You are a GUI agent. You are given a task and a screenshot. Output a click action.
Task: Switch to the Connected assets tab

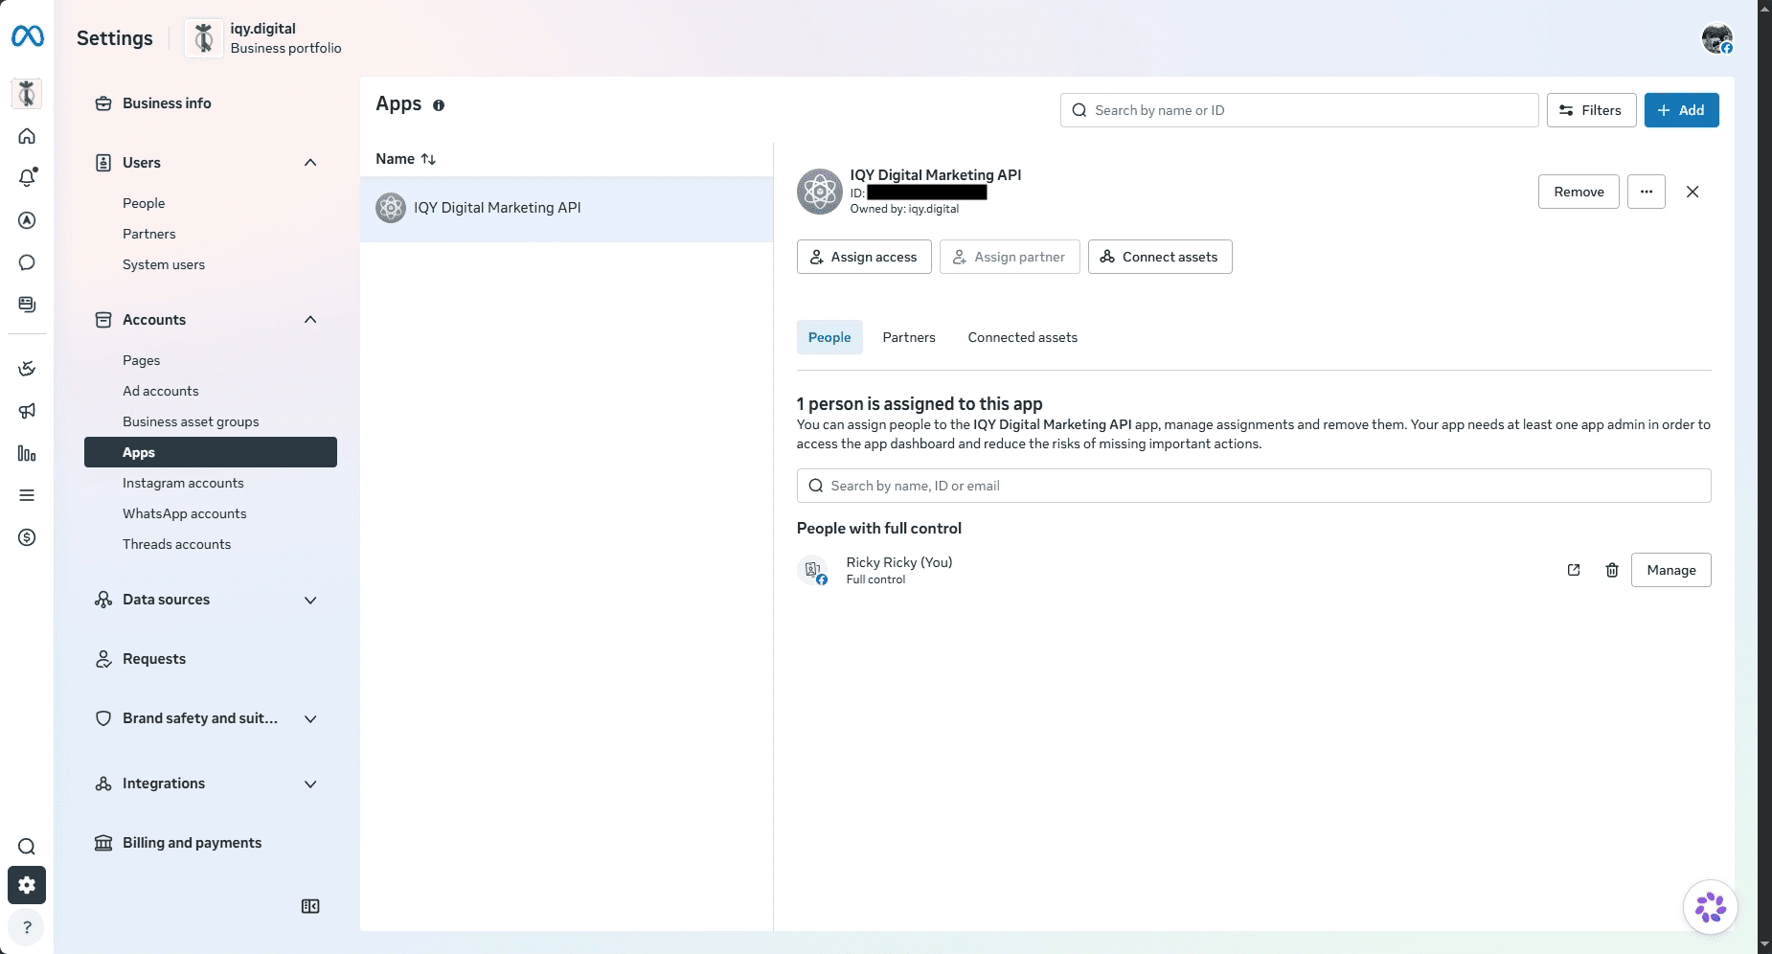point(1022,337)
